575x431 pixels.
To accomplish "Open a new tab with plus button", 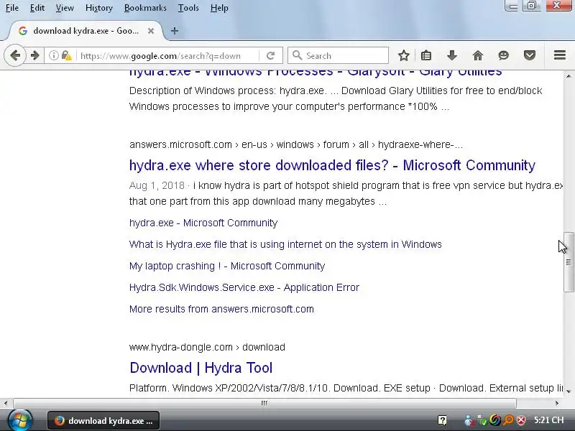I will tap(175, 31).
